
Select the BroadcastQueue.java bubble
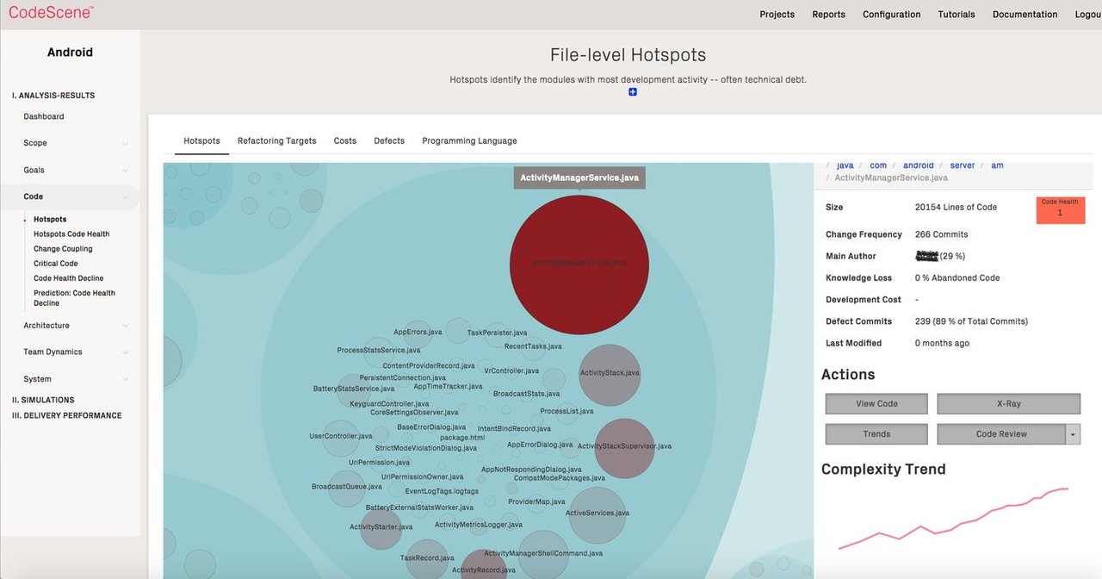[347, 489]
